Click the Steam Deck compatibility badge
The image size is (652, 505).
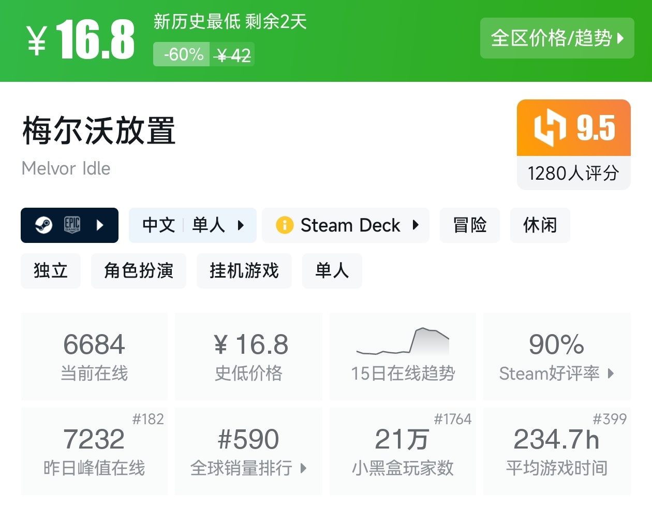click(x=346, y=225)
